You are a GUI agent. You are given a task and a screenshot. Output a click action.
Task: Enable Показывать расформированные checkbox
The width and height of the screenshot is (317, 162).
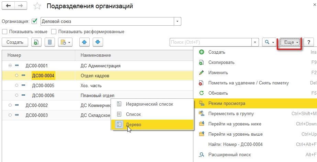tap(54, 32)
